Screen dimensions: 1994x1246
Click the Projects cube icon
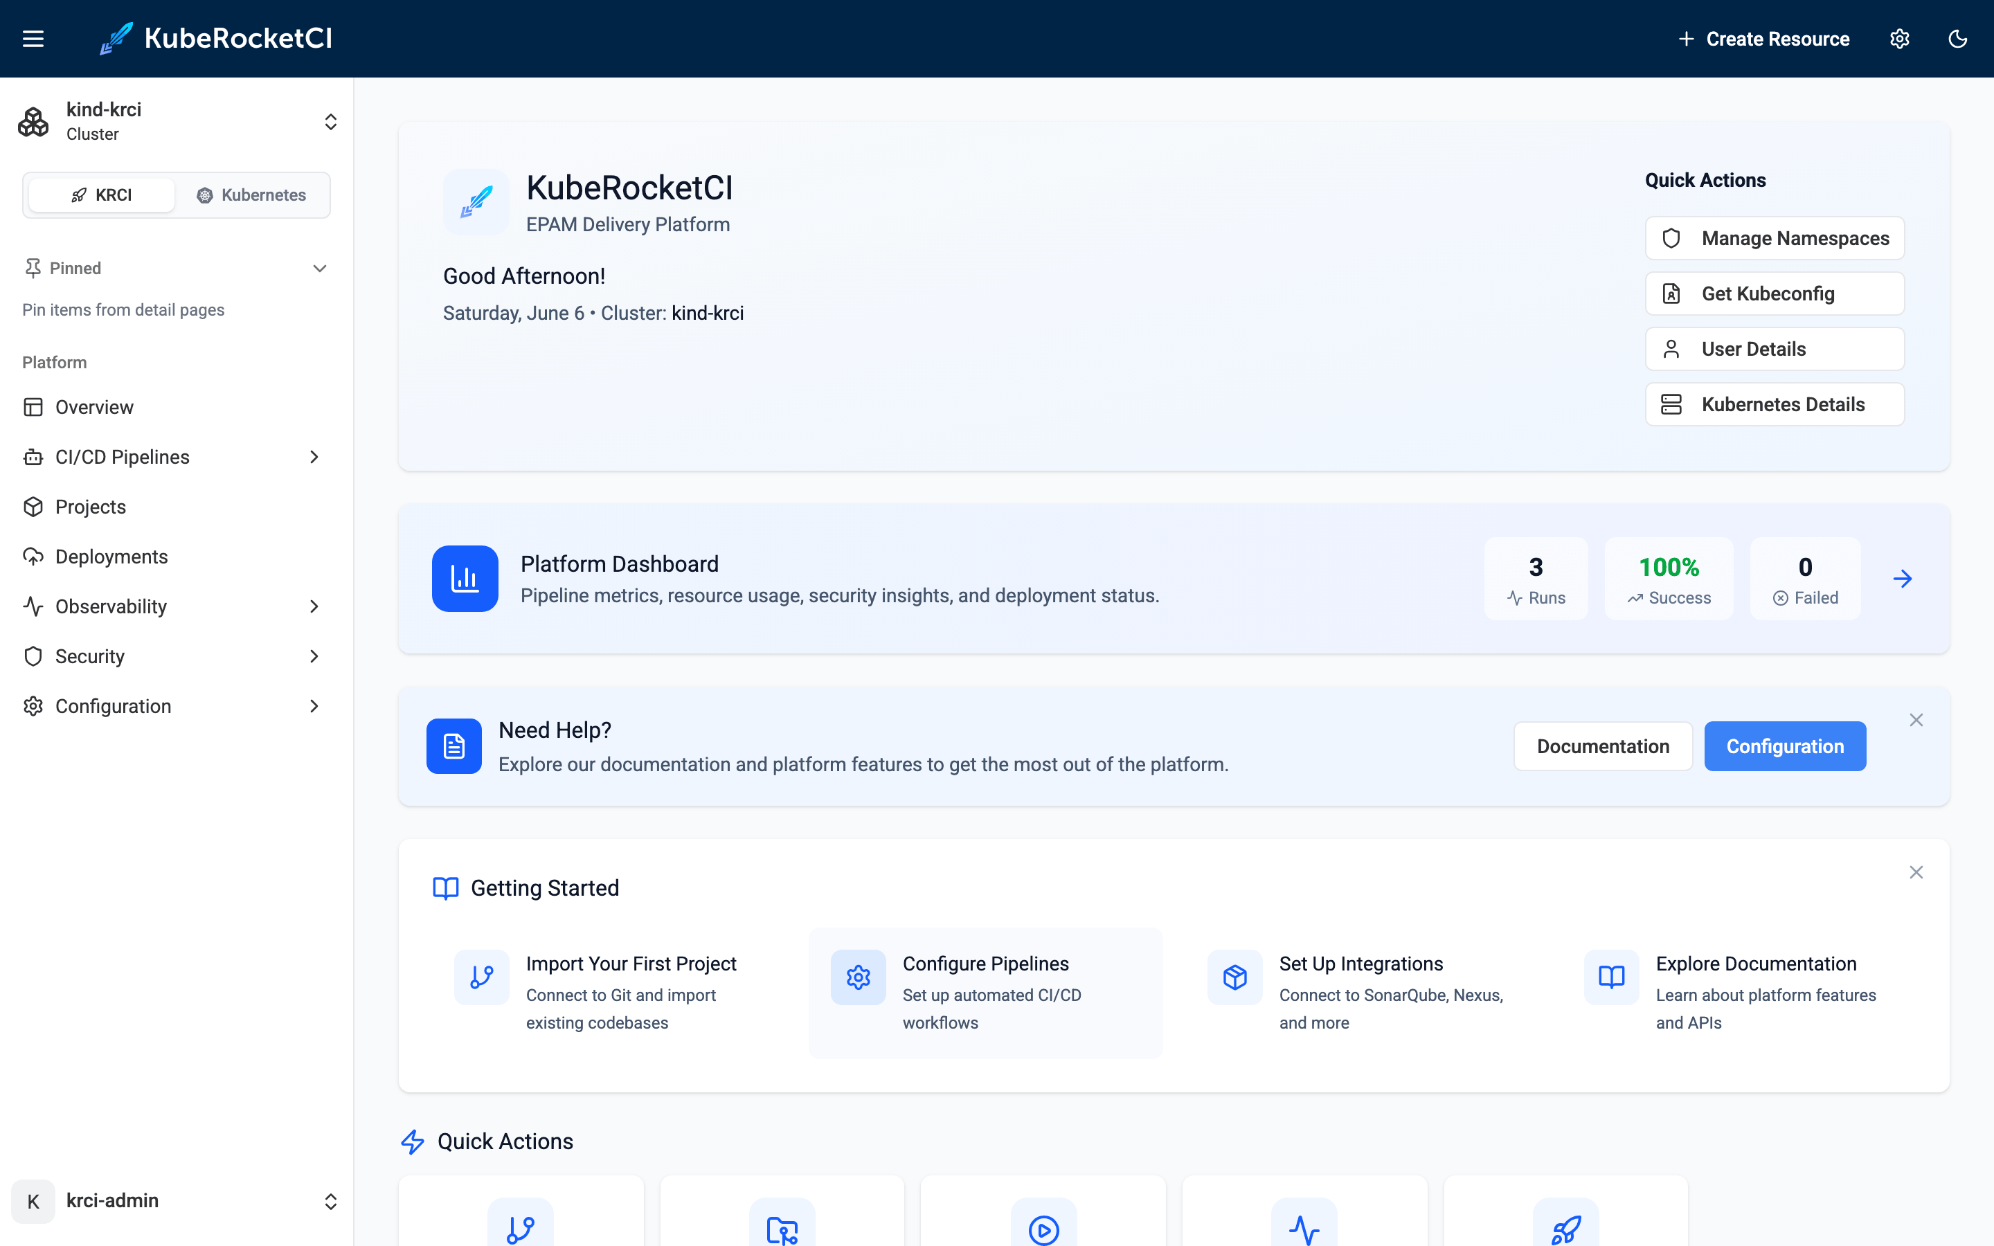pos(33,507)
